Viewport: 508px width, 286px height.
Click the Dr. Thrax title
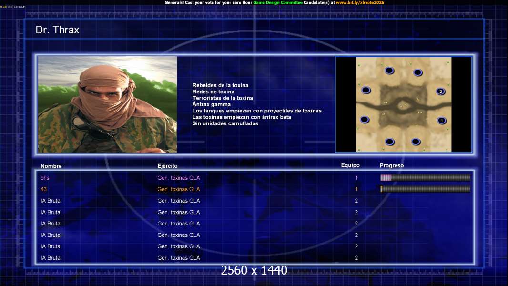57,30
